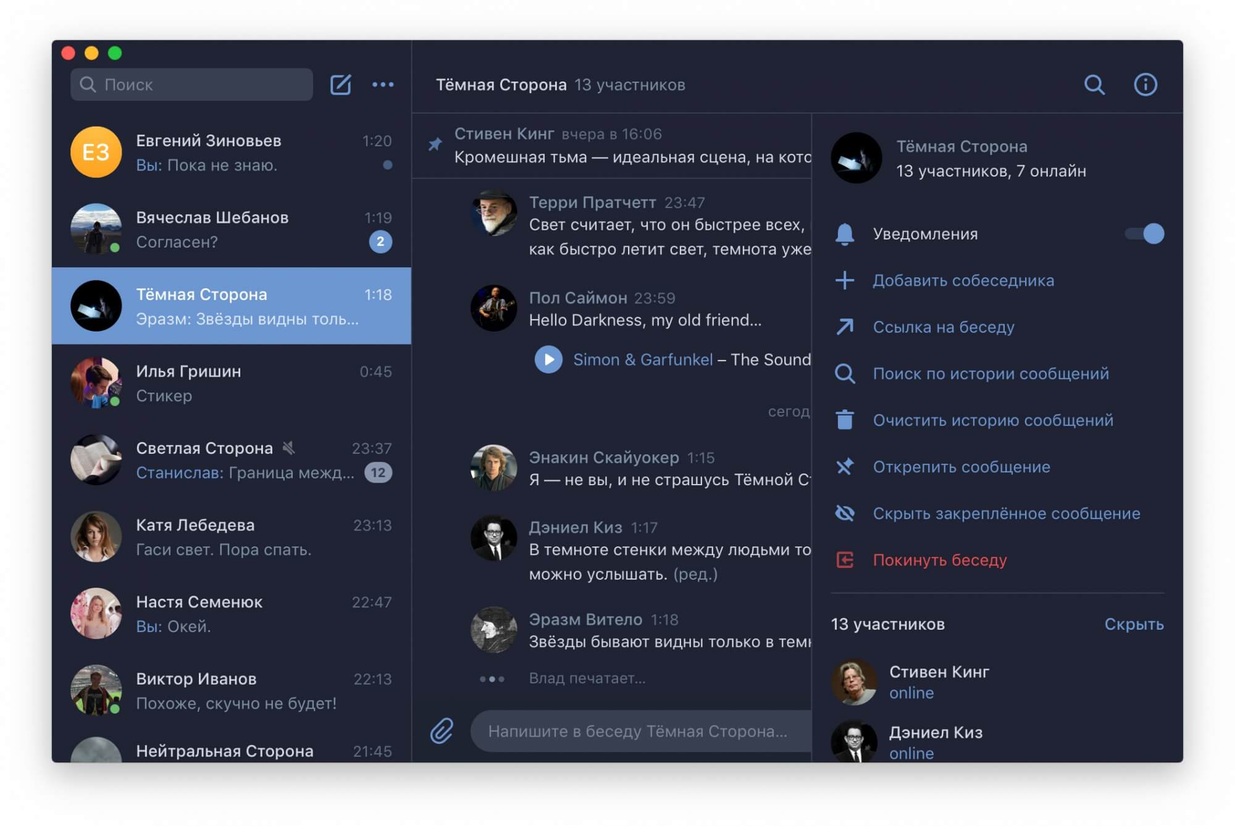Click the Simon & Garfunkel artist link
Viewport: 1235px width, 826px height.
[x=642, y=360]
